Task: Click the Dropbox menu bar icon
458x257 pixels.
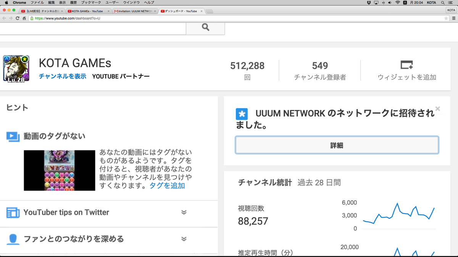Action: [x=369, y=3]
